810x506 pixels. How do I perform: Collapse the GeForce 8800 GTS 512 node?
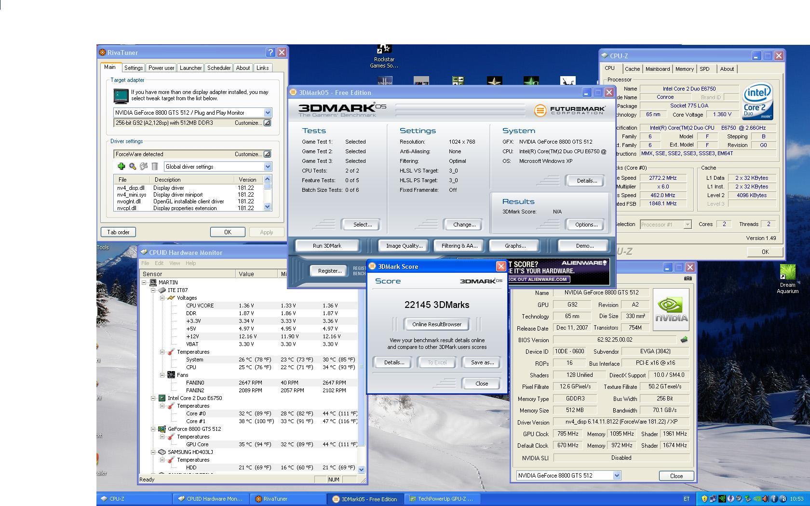[153, 429]
